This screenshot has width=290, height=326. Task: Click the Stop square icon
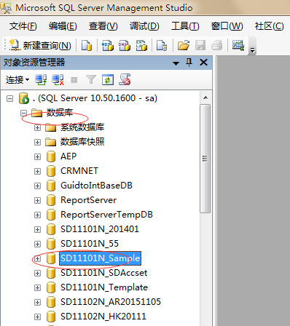(74, 80)
